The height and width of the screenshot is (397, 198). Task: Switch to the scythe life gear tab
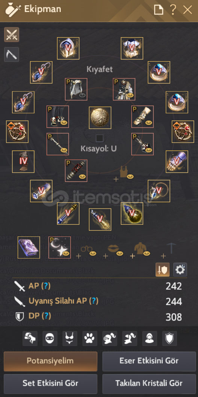[x=12, y=54]
